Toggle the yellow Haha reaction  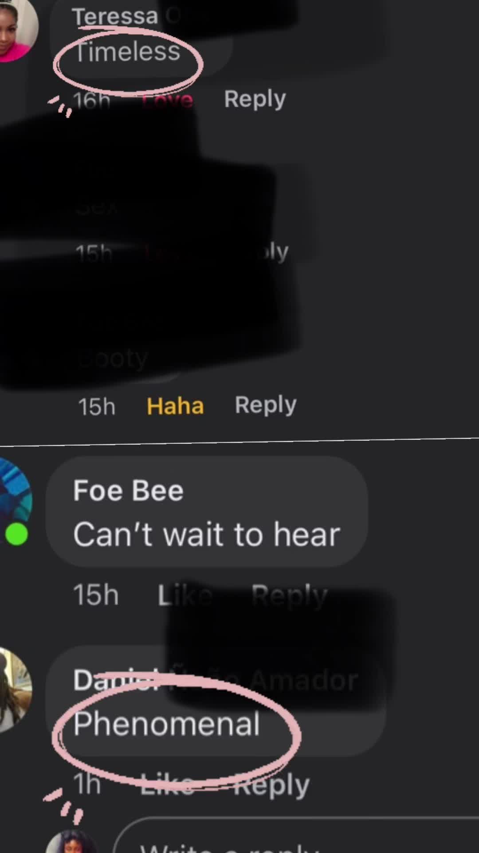click(x=175, y=406)
